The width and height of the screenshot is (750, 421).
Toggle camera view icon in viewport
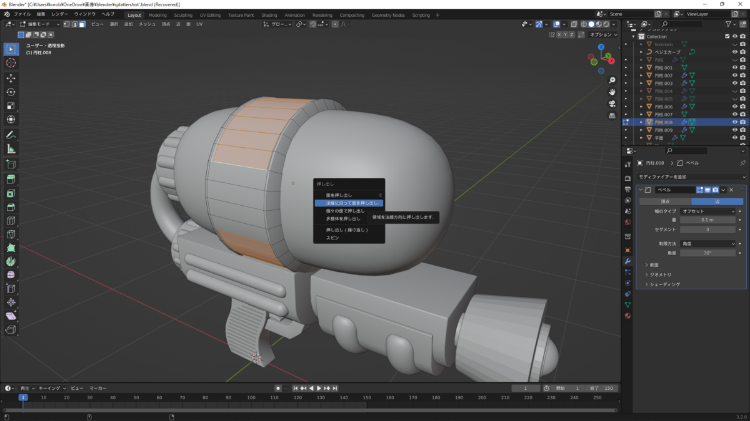612,104
